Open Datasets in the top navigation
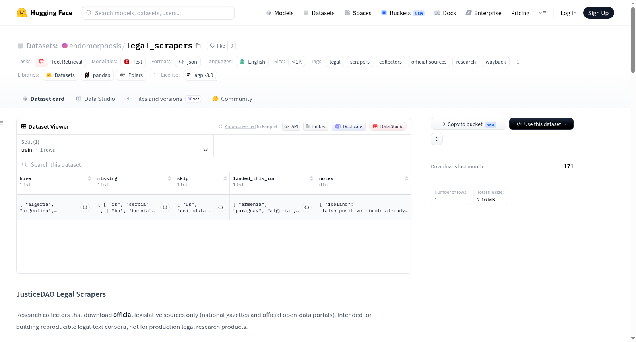The image size is (636, 342). (x=319, y=13)
